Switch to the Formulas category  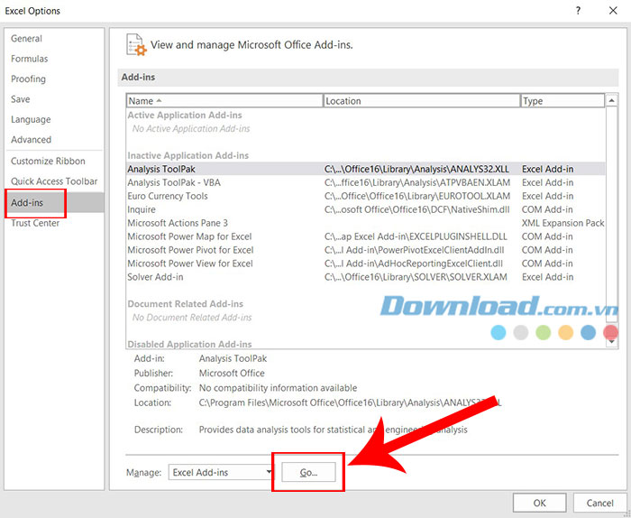30,59
